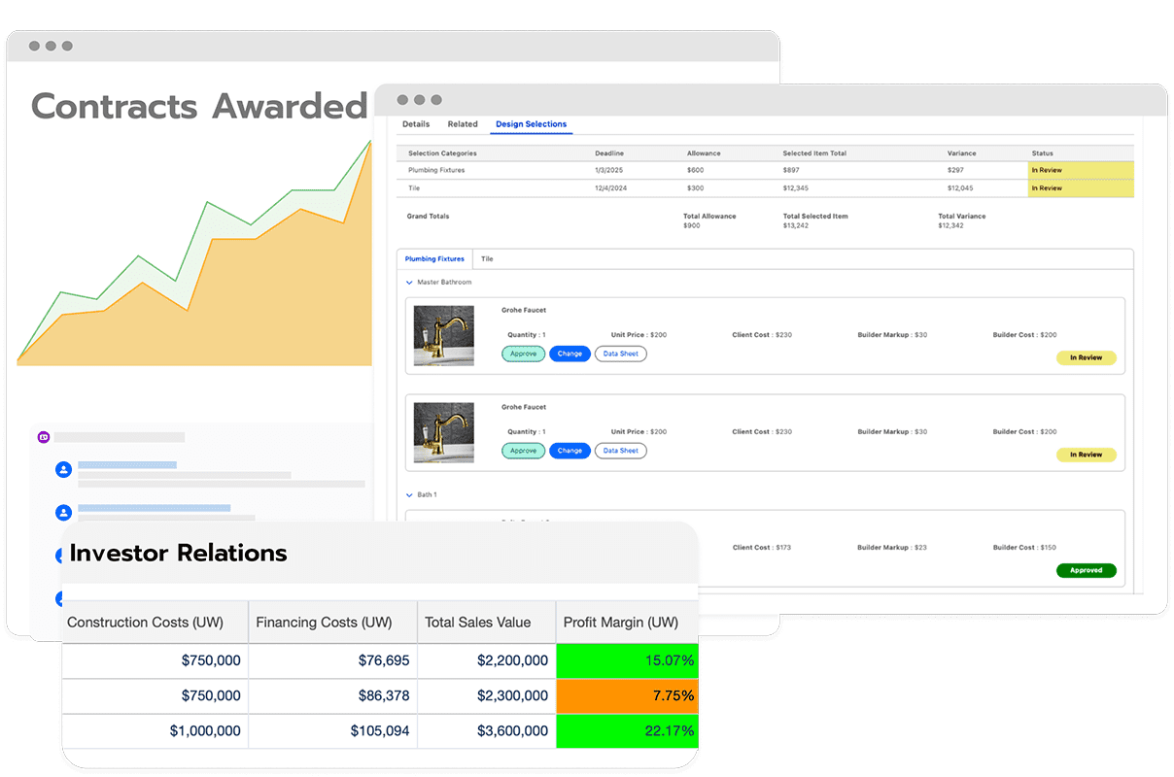
Task: Approve the first Grohe Faucet selection
Action: [523, 354]
